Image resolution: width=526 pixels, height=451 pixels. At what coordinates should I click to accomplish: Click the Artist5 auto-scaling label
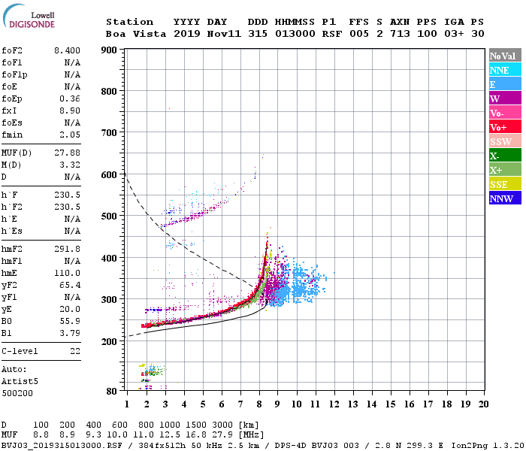coord(20,382)
